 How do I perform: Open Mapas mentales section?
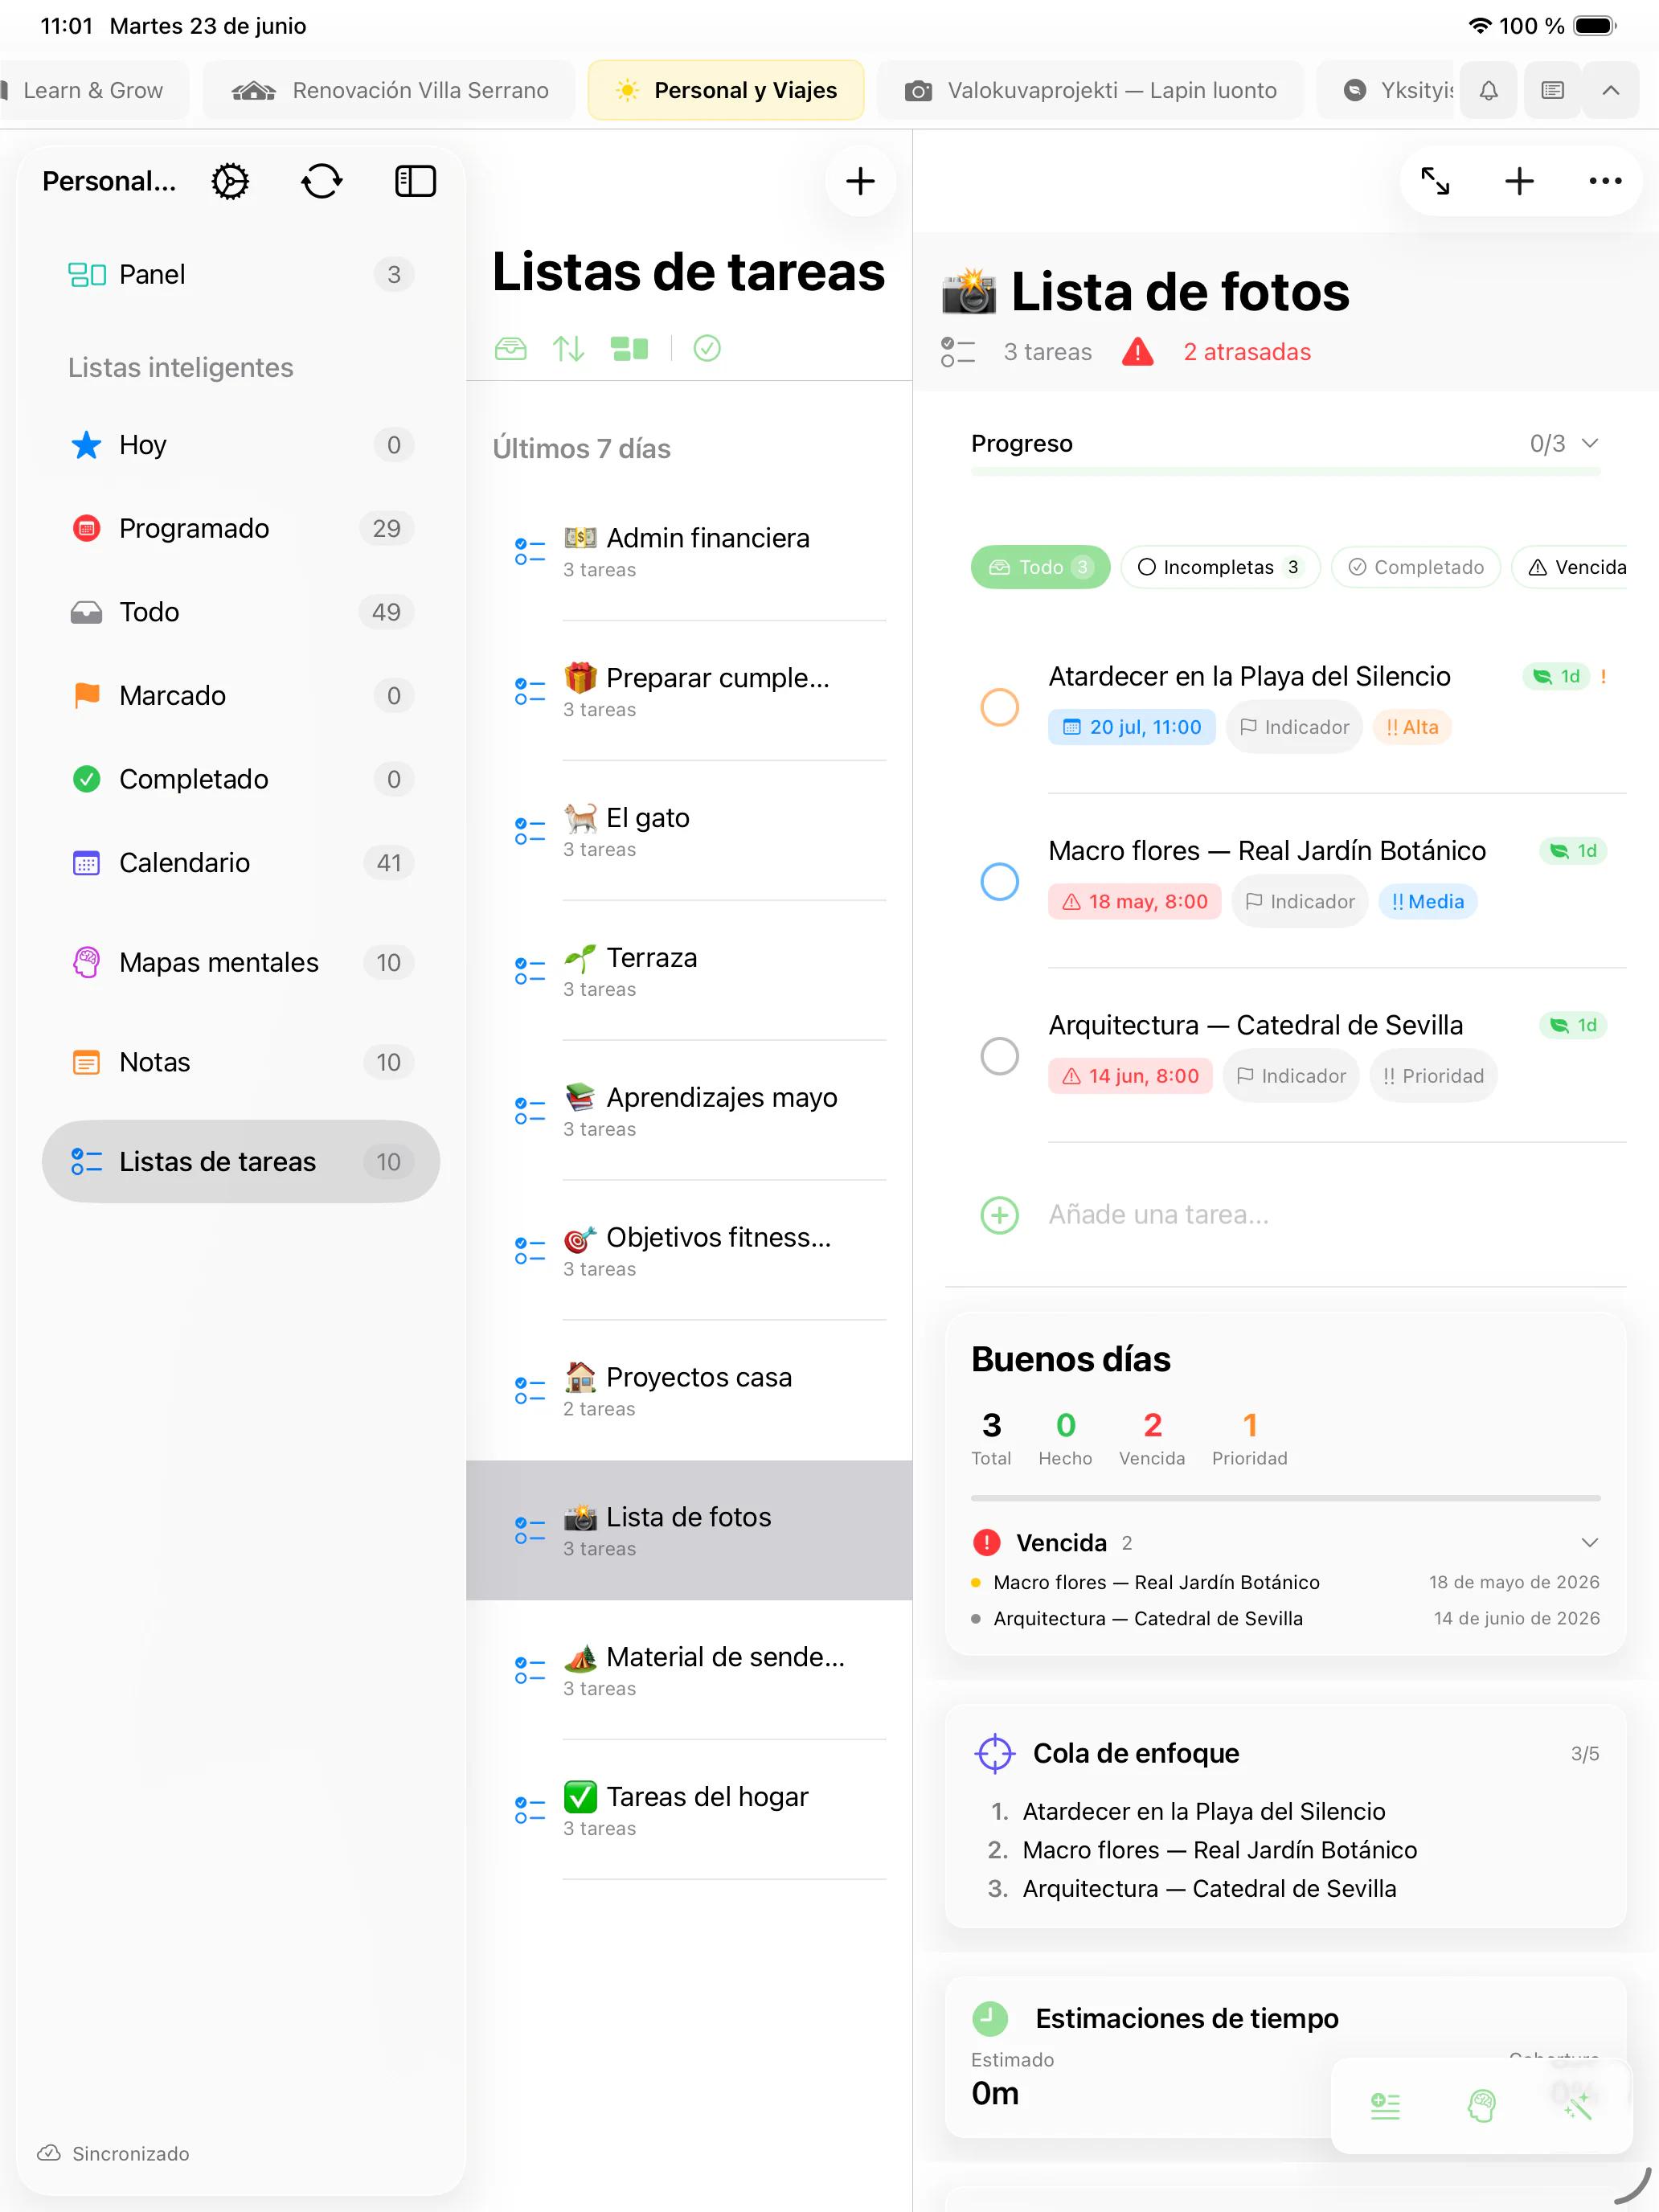241,963
